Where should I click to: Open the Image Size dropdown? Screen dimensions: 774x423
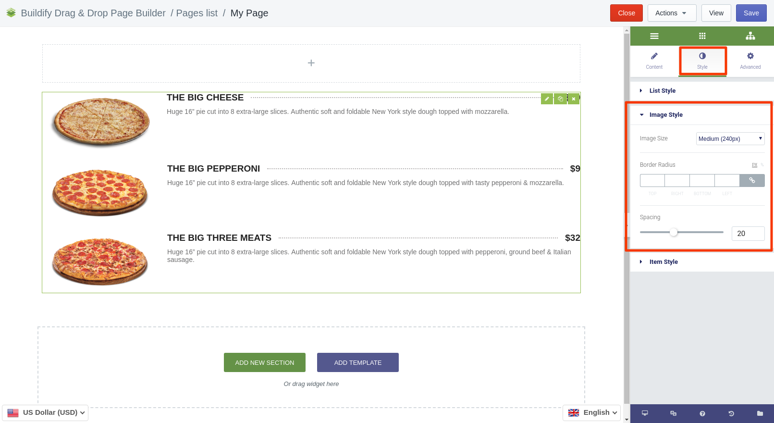tap(730, 138)
